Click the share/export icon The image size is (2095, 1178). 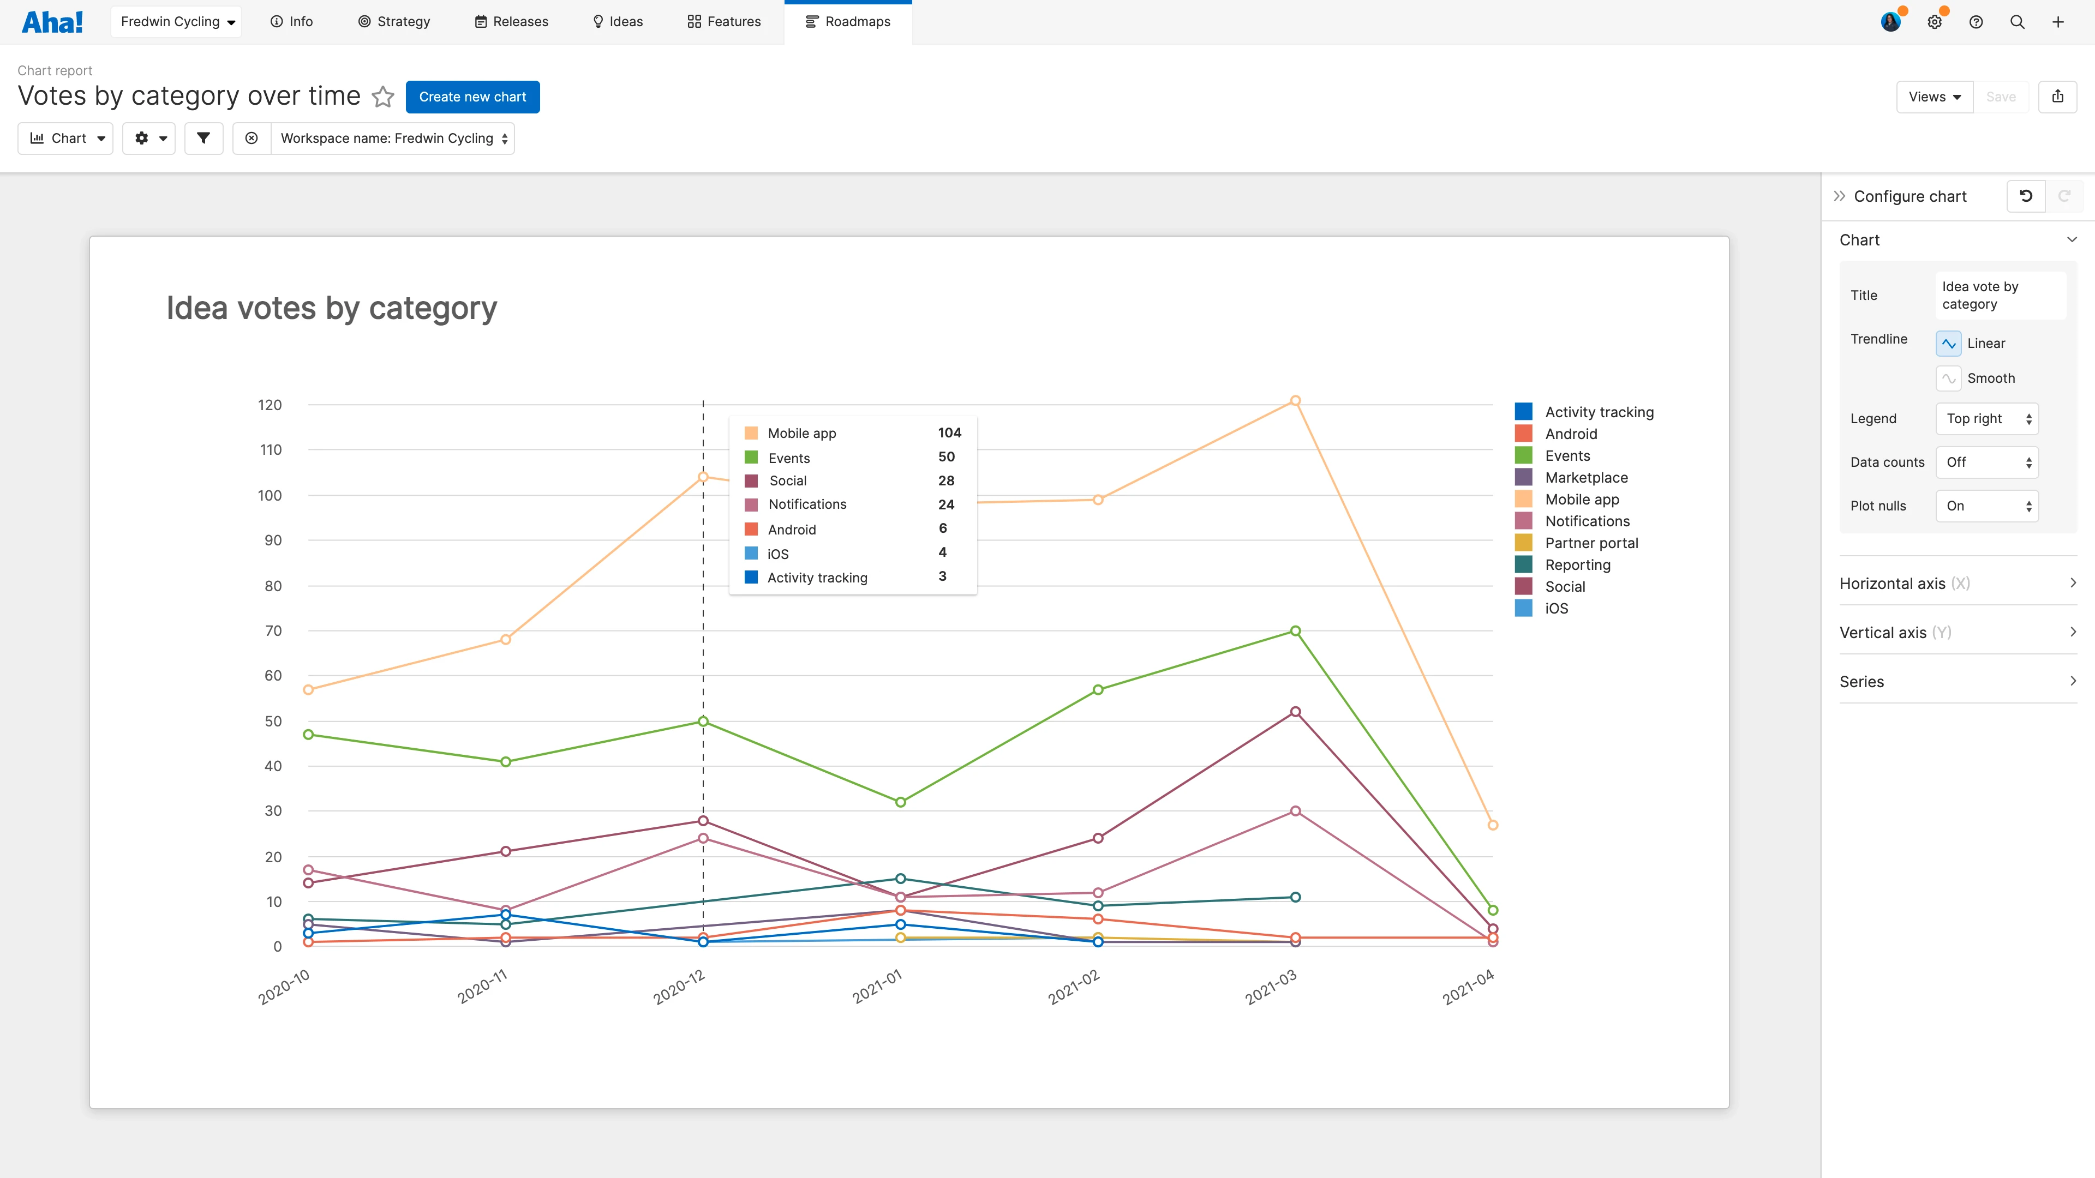click(2057, 97)
